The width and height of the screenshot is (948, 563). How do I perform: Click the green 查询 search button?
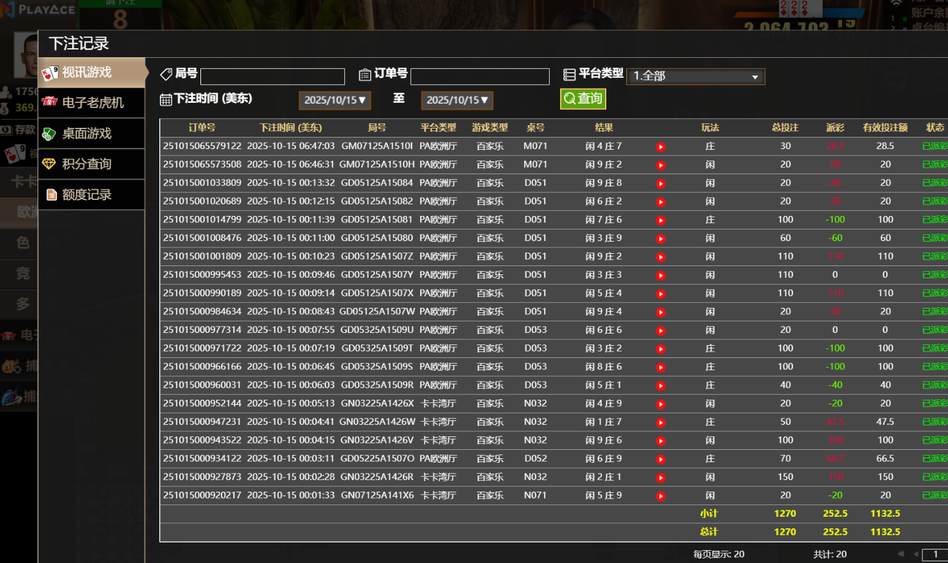pos(583,99)
